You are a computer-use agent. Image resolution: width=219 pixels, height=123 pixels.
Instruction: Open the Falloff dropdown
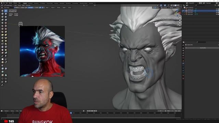click(65, 8)
